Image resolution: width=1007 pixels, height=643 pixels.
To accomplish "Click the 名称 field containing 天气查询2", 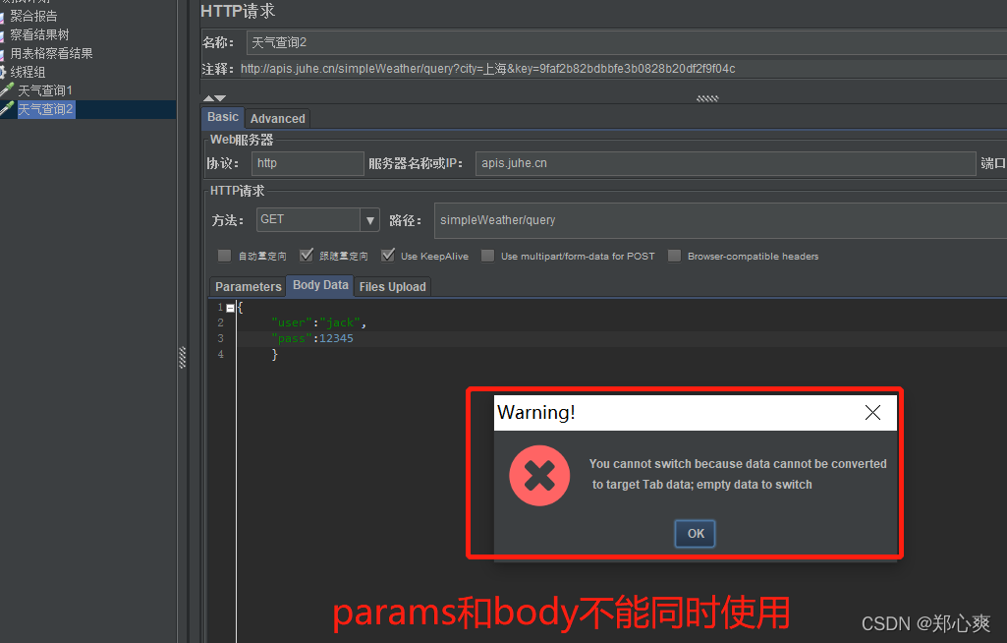I will click(626, 42).
